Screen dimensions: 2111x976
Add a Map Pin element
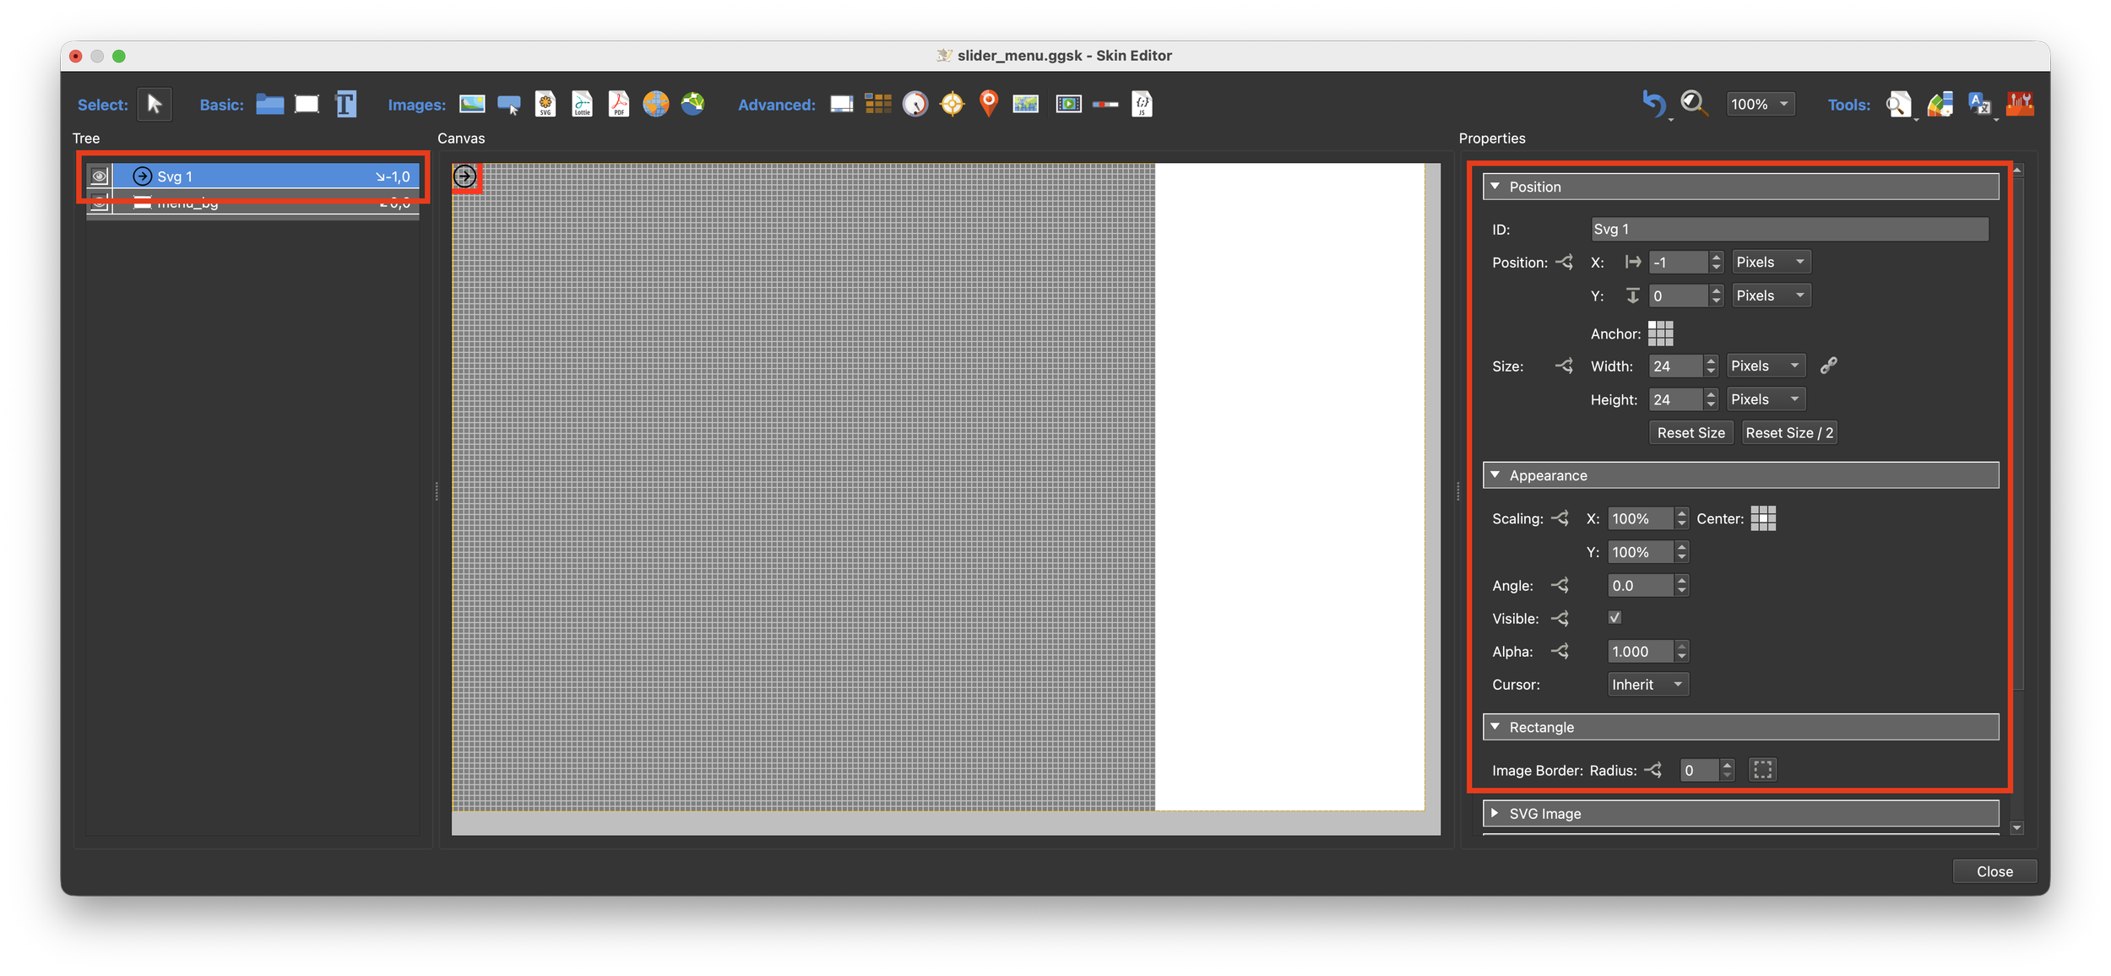click(x=988, y=103)
